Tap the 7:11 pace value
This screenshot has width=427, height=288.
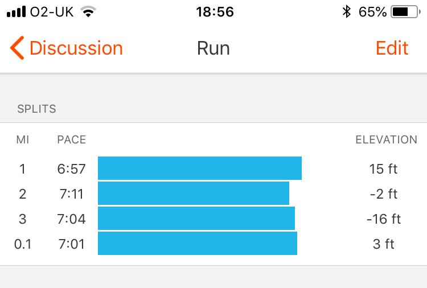pyautogui.click(x=71, y=194)
